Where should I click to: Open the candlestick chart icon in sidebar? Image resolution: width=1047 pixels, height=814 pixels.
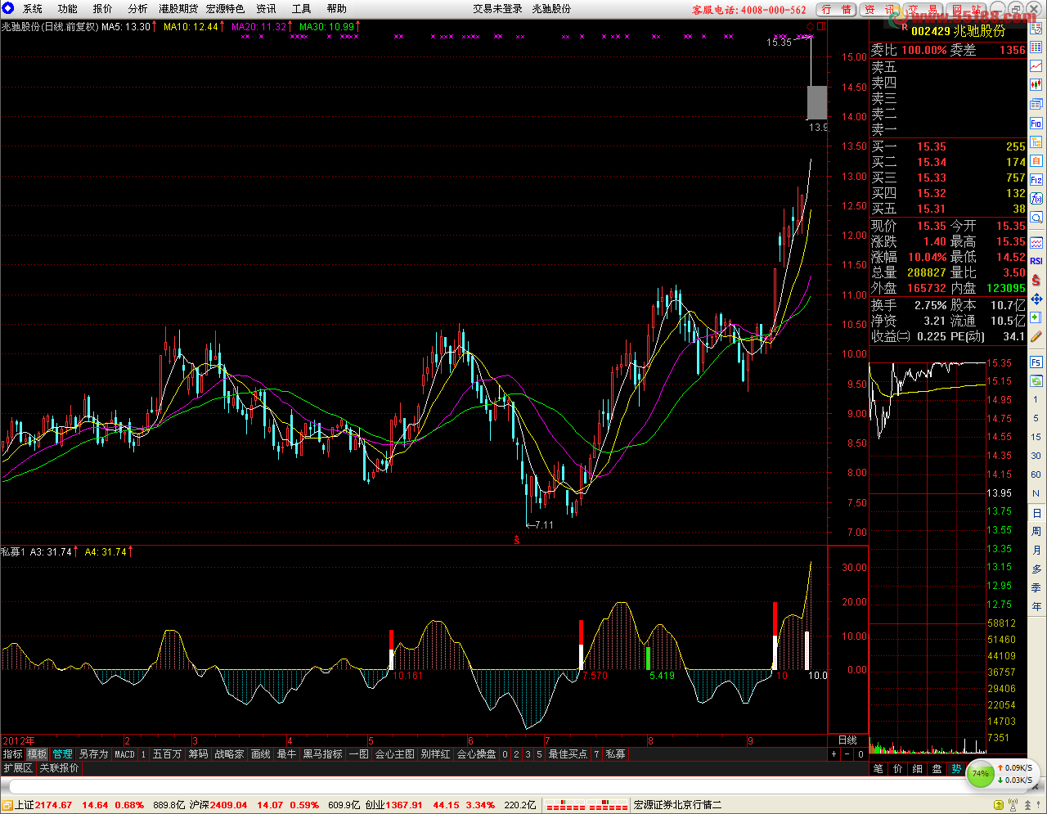(1036, 85)
